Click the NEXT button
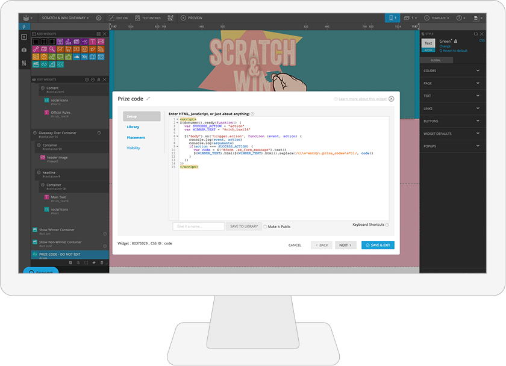 point(345,245)
